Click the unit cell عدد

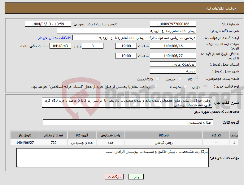111,143
